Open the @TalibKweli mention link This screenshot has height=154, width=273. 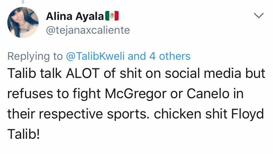point(95,56)
